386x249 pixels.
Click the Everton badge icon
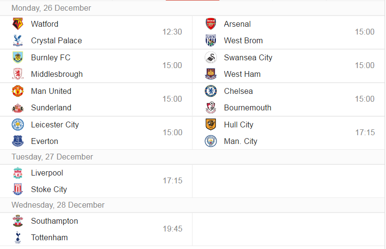[x=18, y=141]
